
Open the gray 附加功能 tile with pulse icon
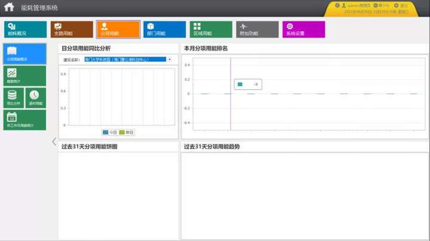point(257,30)
